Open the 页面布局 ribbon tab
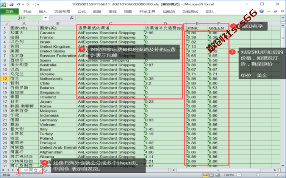Viewport: 286px width, 178px height. (62, 12)
